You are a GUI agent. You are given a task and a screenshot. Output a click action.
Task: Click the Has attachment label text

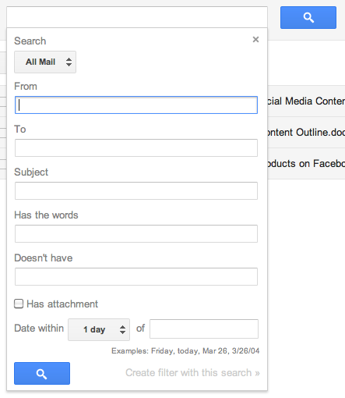62,304
